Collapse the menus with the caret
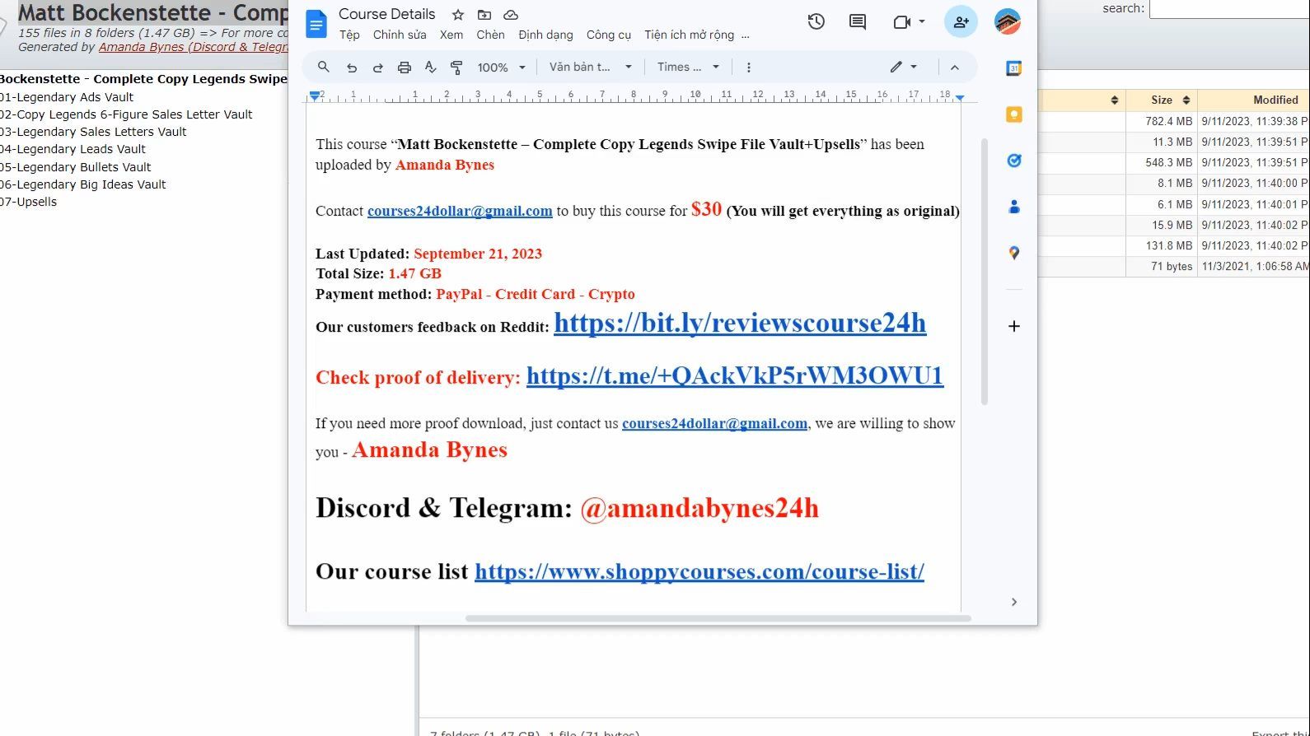This screenshot has width=1310, height=736. point(954,68)
